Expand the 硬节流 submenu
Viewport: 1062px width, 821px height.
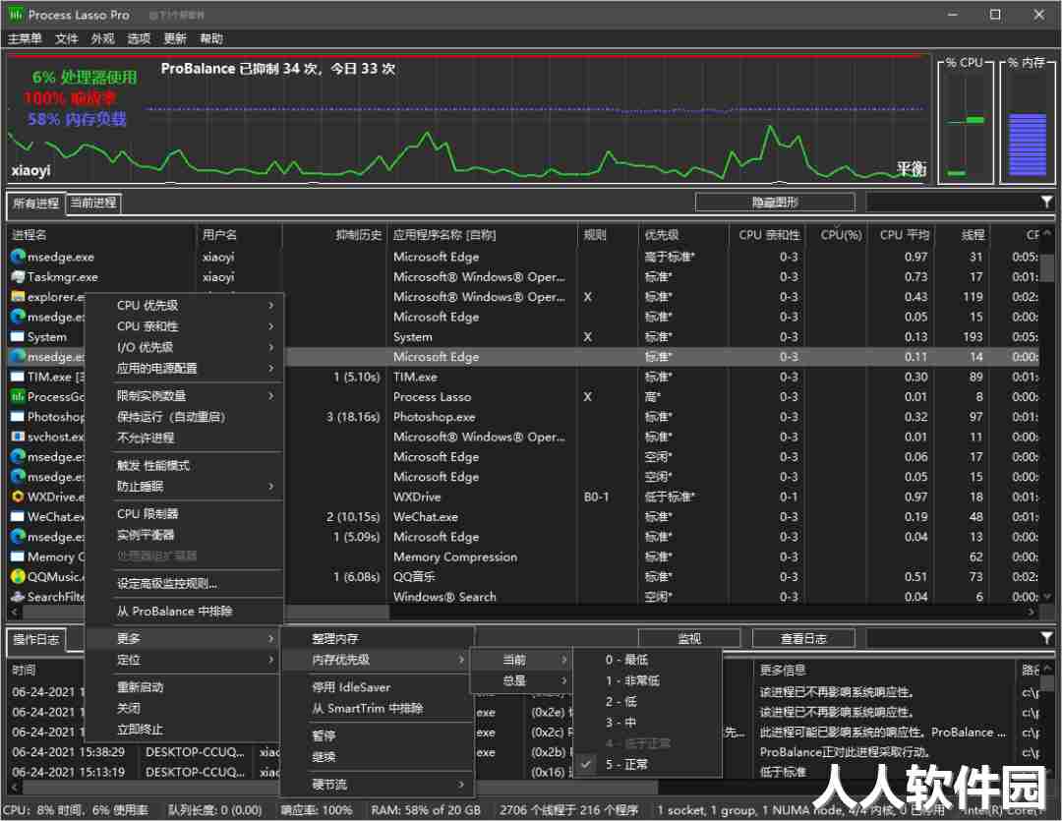pyautogui.click(x=379, y=785)
